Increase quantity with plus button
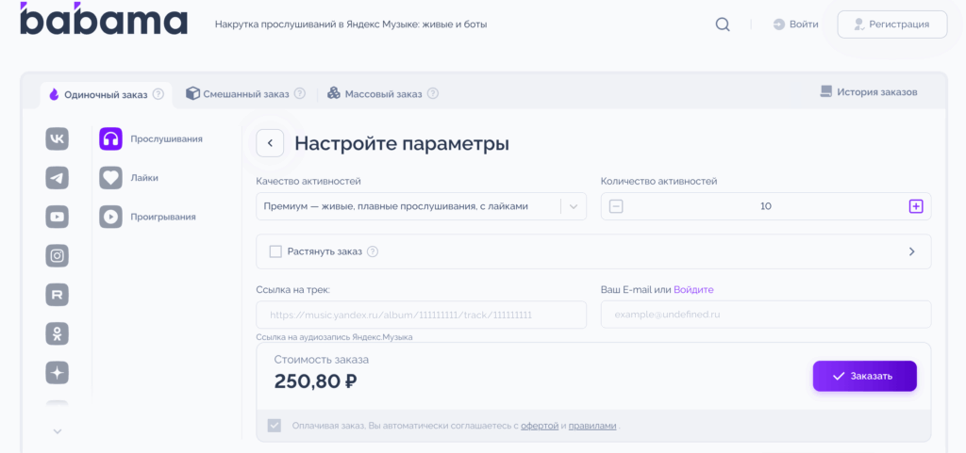 coord(915,206)
